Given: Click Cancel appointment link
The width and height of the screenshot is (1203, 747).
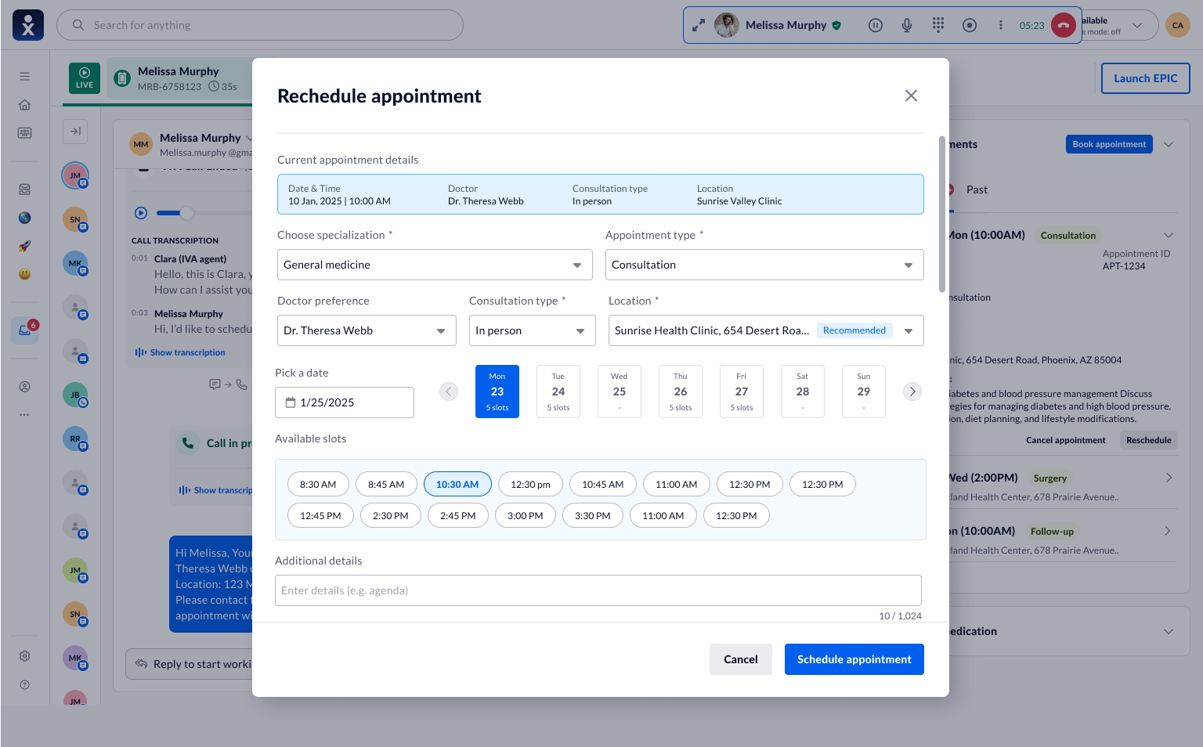Looking at the screenshot, I should (x=1066, y=440).
